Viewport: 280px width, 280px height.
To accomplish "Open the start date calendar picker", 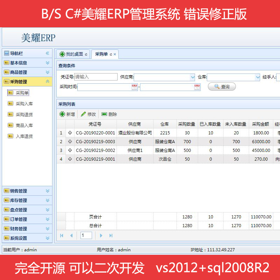I will pos(134,87).
